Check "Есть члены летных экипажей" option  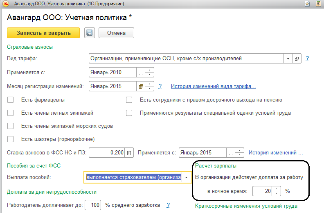(11, 113)
